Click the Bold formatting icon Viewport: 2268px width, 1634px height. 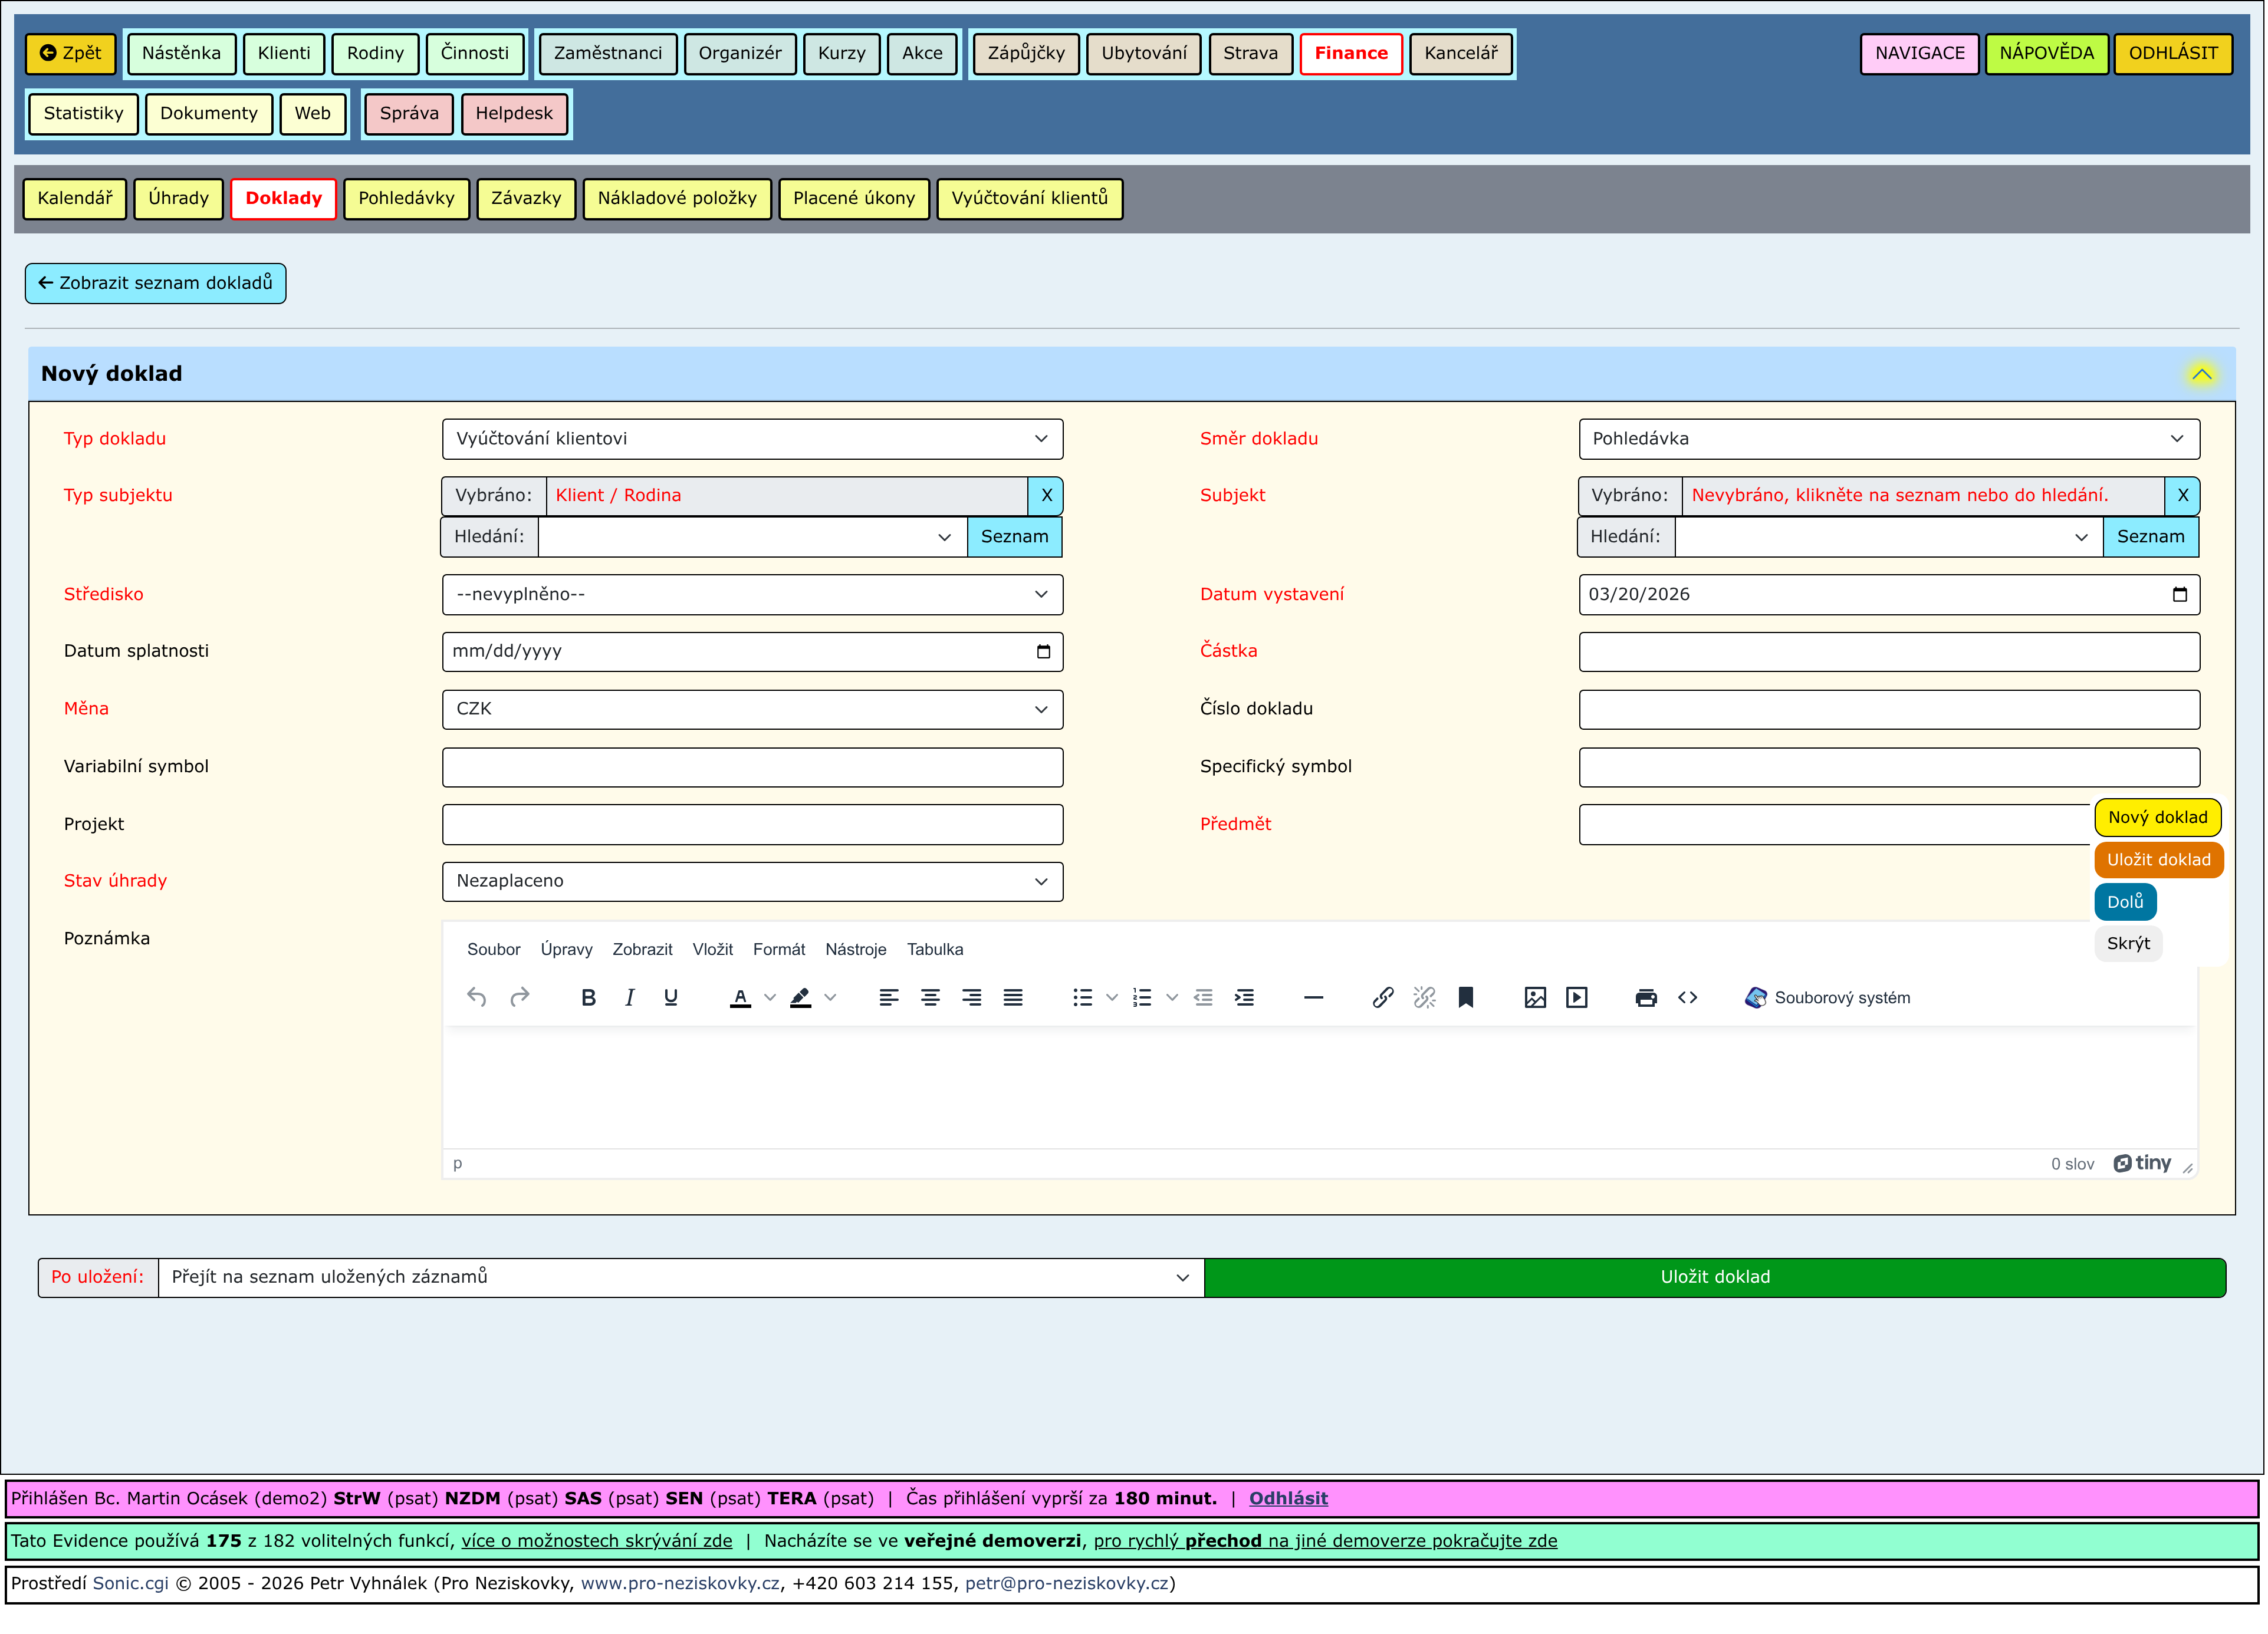click(588, 997)
